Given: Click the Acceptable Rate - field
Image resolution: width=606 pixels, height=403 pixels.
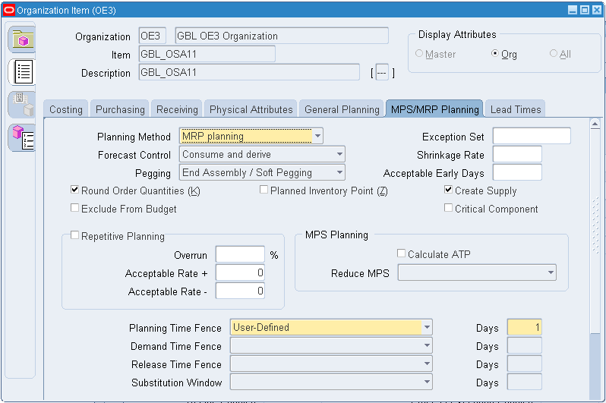Looking at the screenshot, I should [241, 291].
